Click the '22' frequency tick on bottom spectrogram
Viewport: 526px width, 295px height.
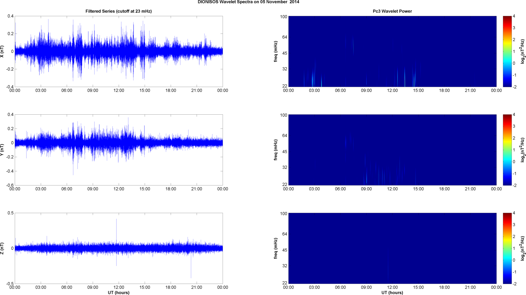pyautogui.click(x=285, y=283)
